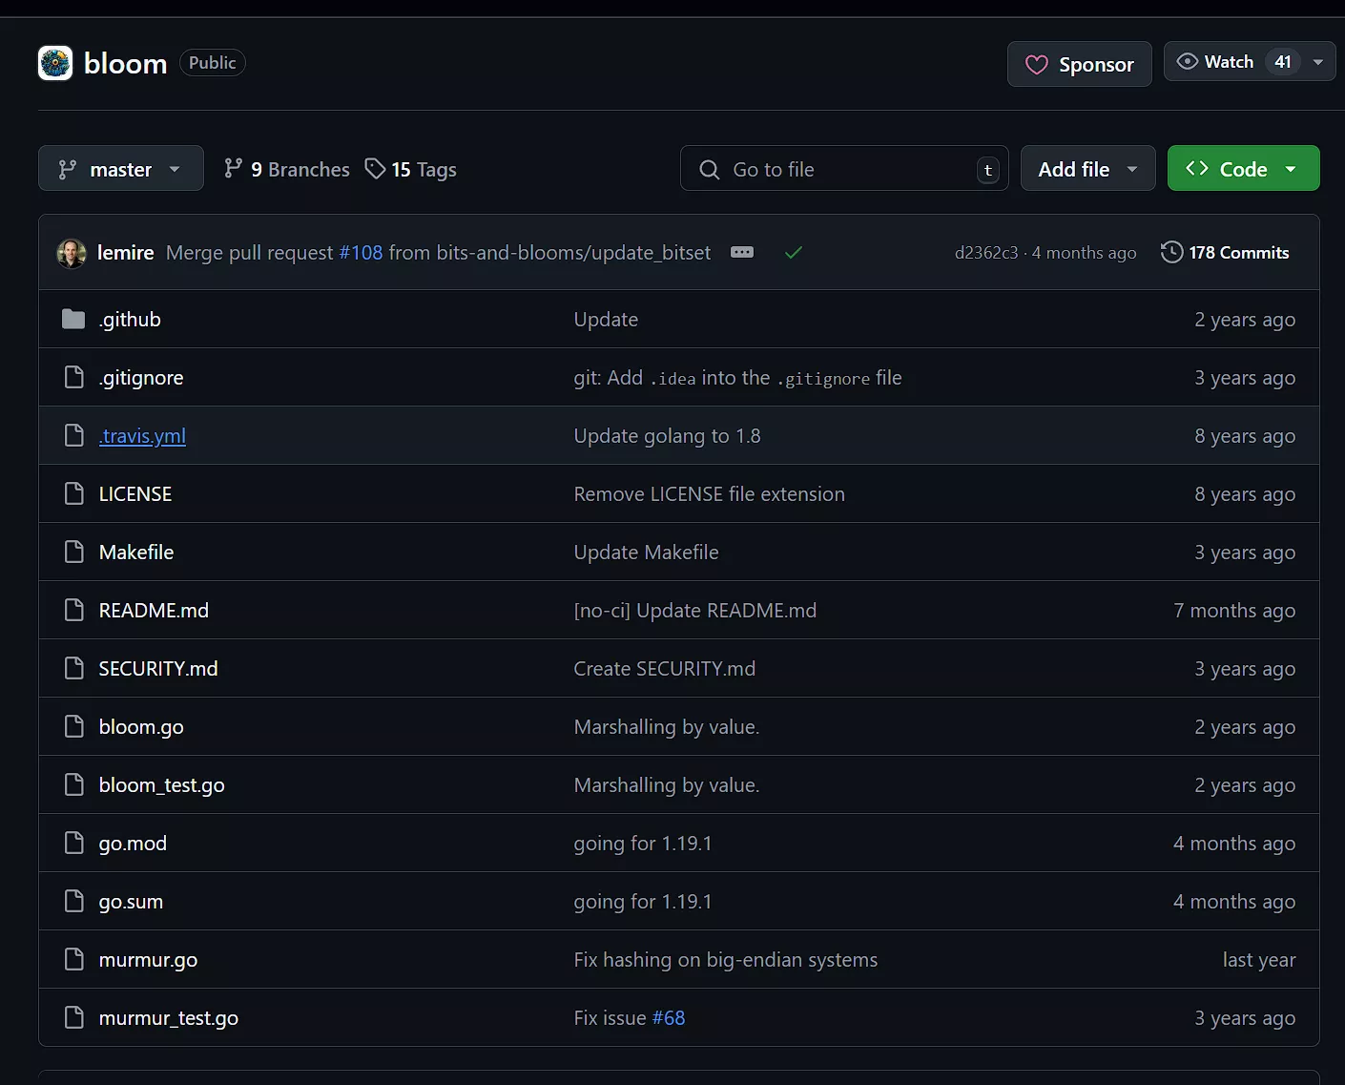
Task: Open the green Code dropdown
Action: (x=1242, y=169)
